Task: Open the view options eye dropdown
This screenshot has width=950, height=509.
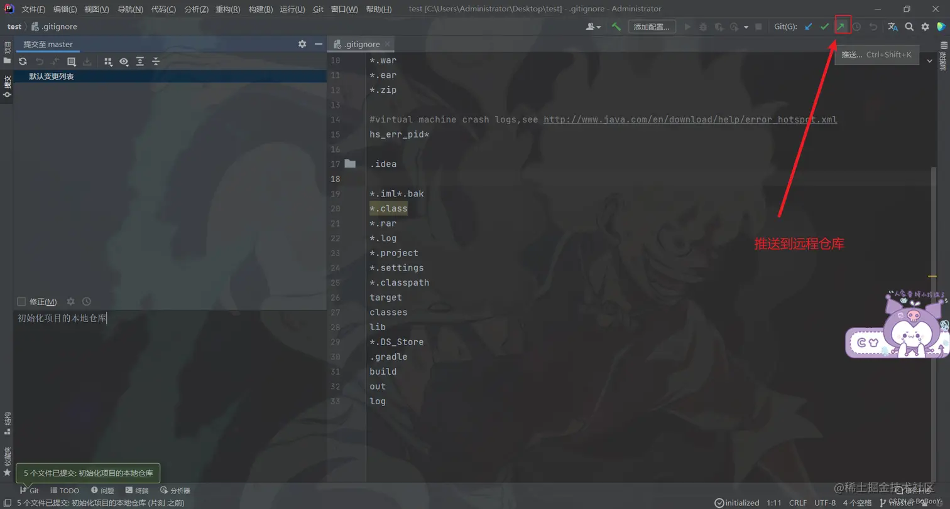Action: 124,62
